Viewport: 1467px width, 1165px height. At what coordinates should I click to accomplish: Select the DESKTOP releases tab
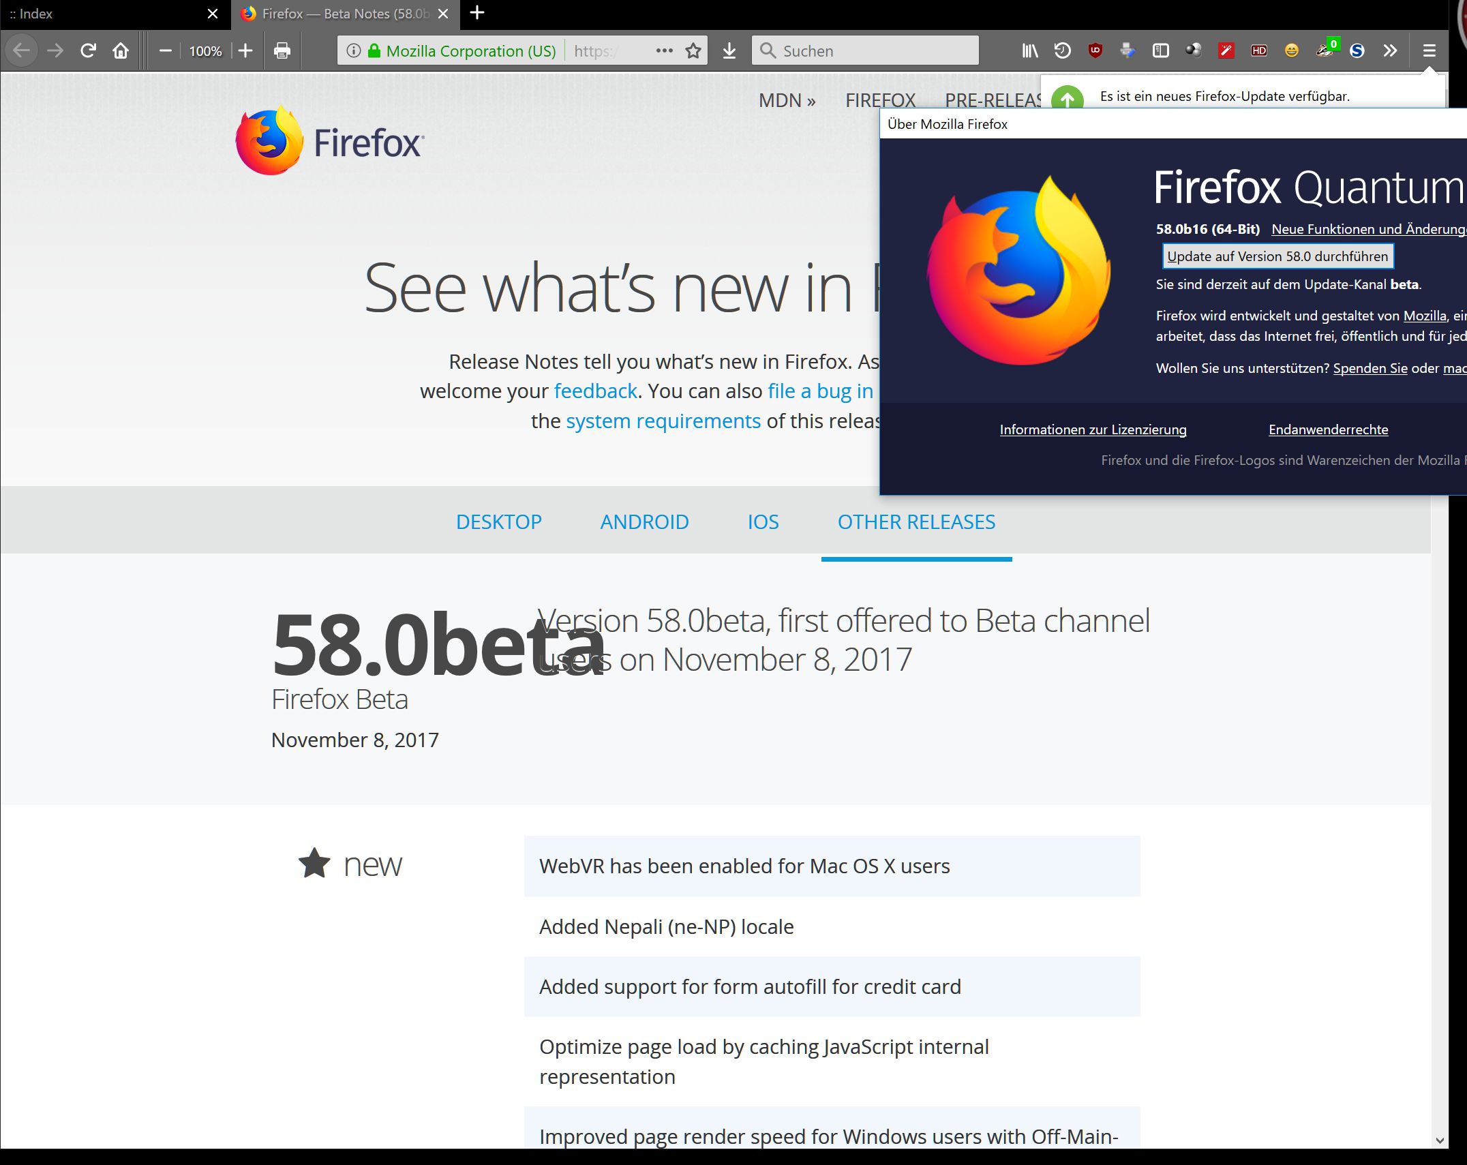498,522
